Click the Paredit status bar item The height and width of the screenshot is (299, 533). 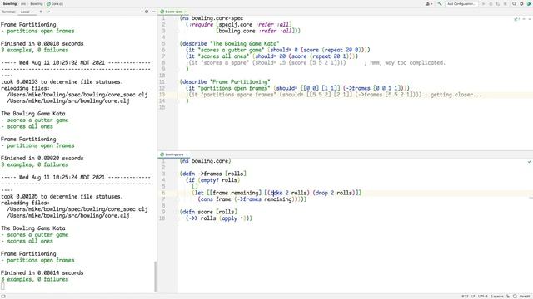click(525, 296)
